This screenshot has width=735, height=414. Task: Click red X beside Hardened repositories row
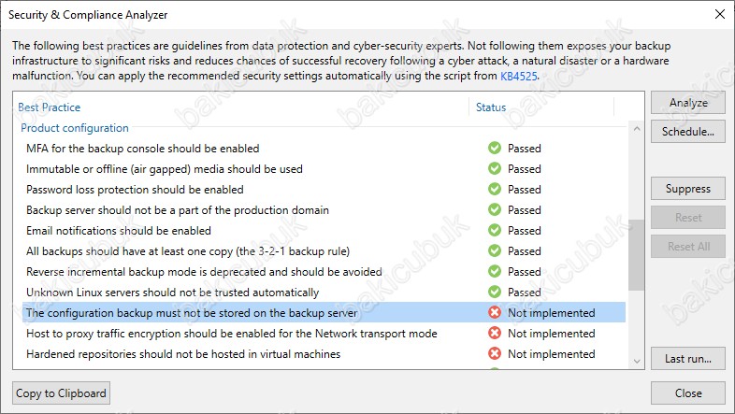495,353
